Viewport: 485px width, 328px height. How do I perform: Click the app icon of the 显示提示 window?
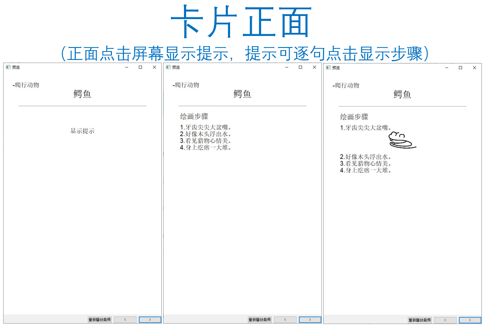tap(8, 67)
